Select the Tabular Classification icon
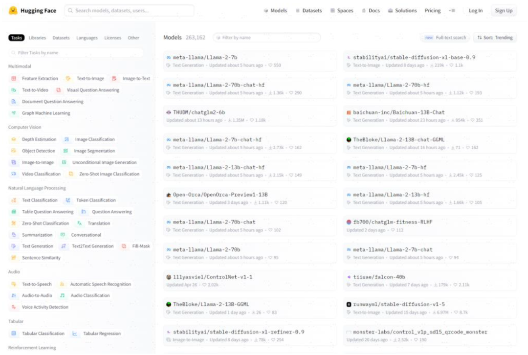The image size is (528, 355). [x=14, y=333]
